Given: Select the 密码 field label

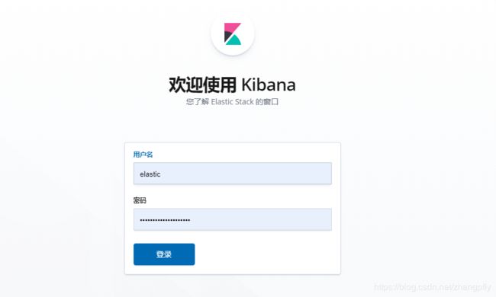Looking at the screenshot, I should tap(140, 200).
